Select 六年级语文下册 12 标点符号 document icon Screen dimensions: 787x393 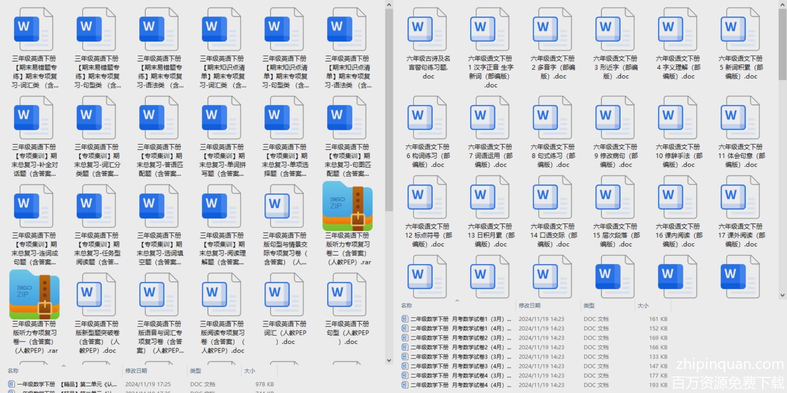click(427, 197)
